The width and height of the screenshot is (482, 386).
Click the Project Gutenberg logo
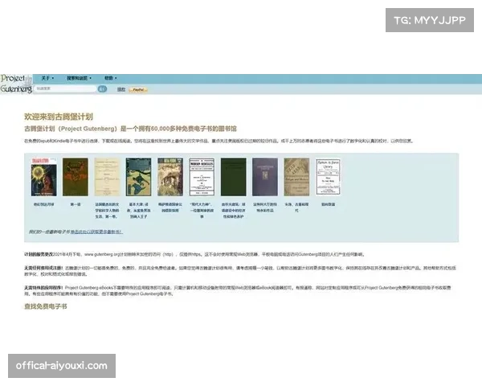(x=16, y=84)
